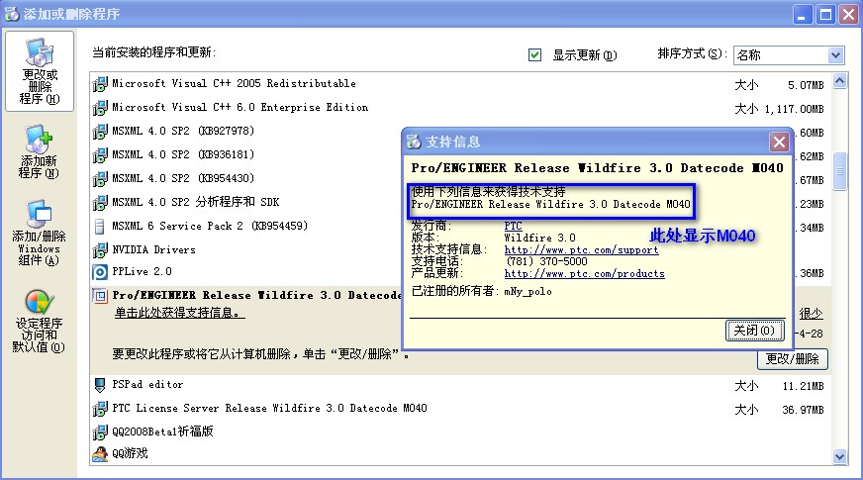Click registered owner mNy_polo text
The image size is (863, 480).
coord(527,291)
